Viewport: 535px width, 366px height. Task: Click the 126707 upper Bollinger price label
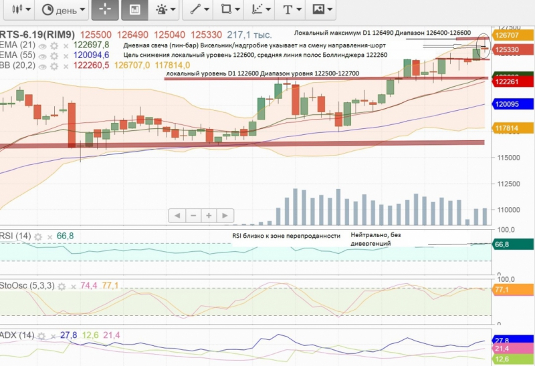[x=512, y=35]
